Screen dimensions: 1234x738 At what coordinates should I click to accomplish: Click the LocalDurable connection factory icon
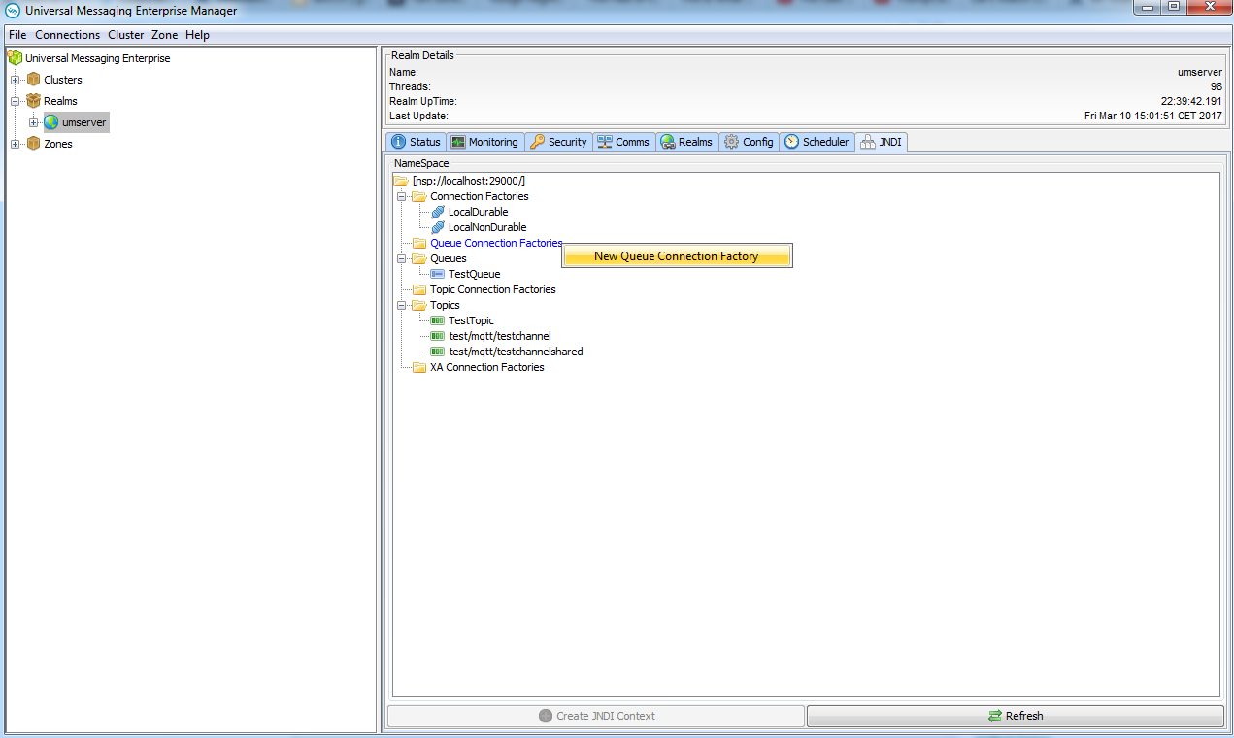pos(438,212)
